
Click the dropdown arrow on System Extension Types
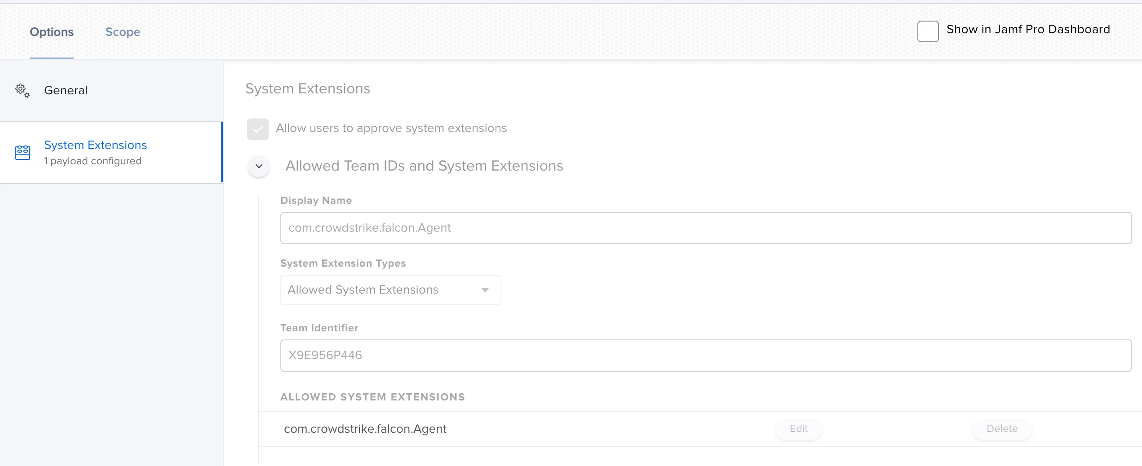(x=485, y=290)
